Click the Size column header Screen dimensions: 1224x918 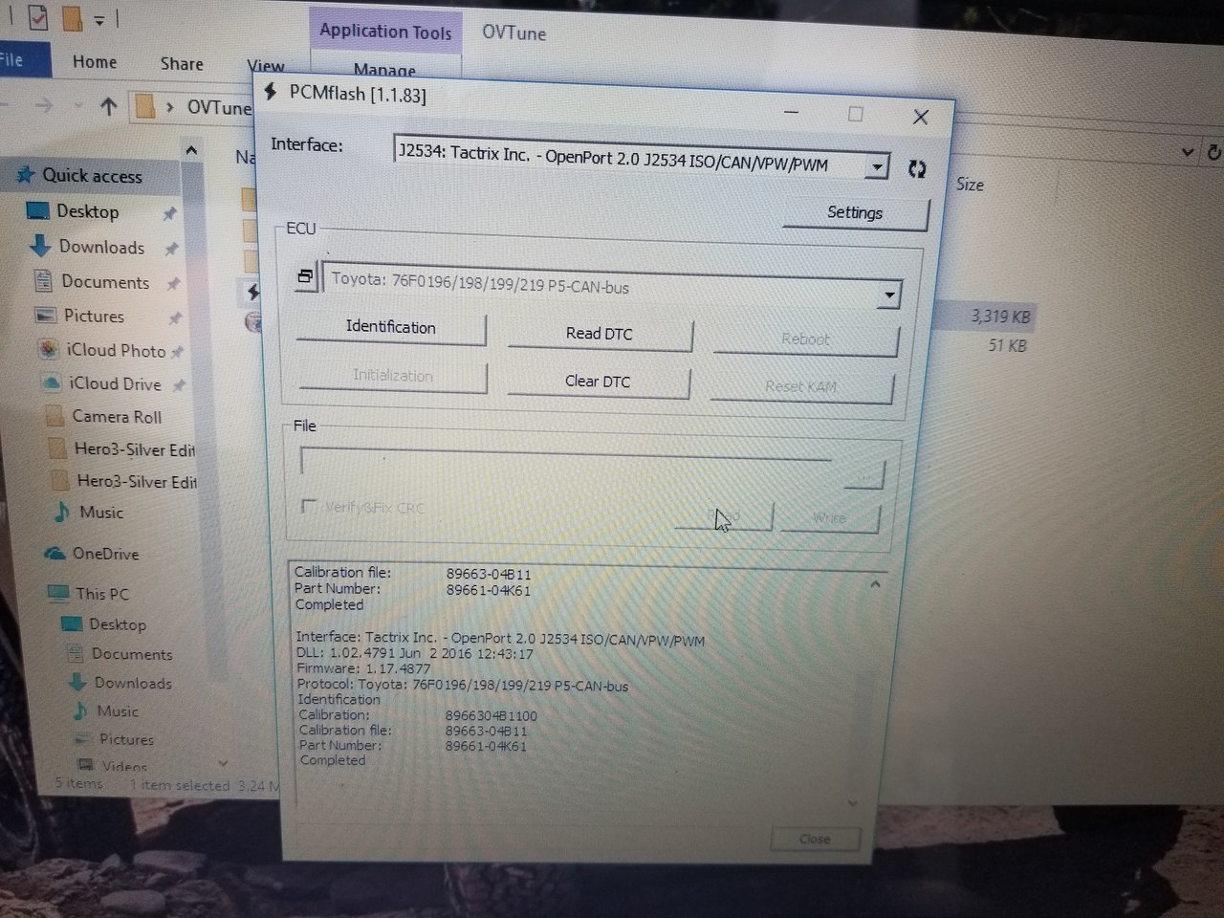point(970,185)
